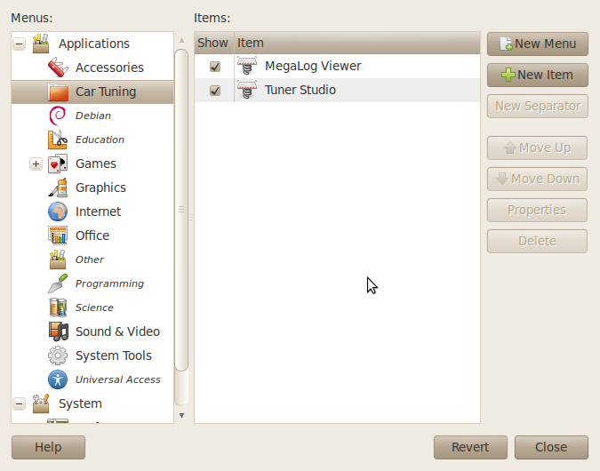Close the menu editor dialog
The width and height of the screenshot is (600, 471).
[x=551, y=447]
